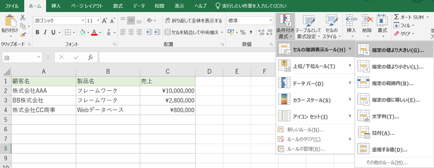434x168 pixels.
Task: Switch to the 数式 tab
Action: click(118, 6)
